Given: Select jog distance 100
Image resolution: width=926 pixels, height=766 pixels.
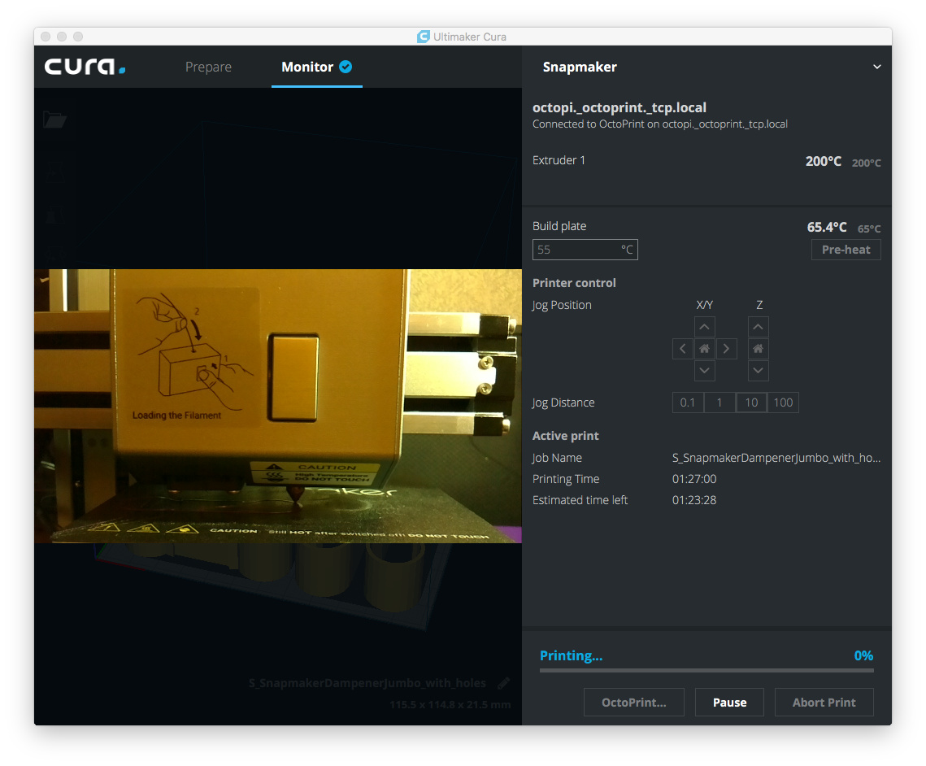Looking at the screenshot, I should tap(783, 403).
